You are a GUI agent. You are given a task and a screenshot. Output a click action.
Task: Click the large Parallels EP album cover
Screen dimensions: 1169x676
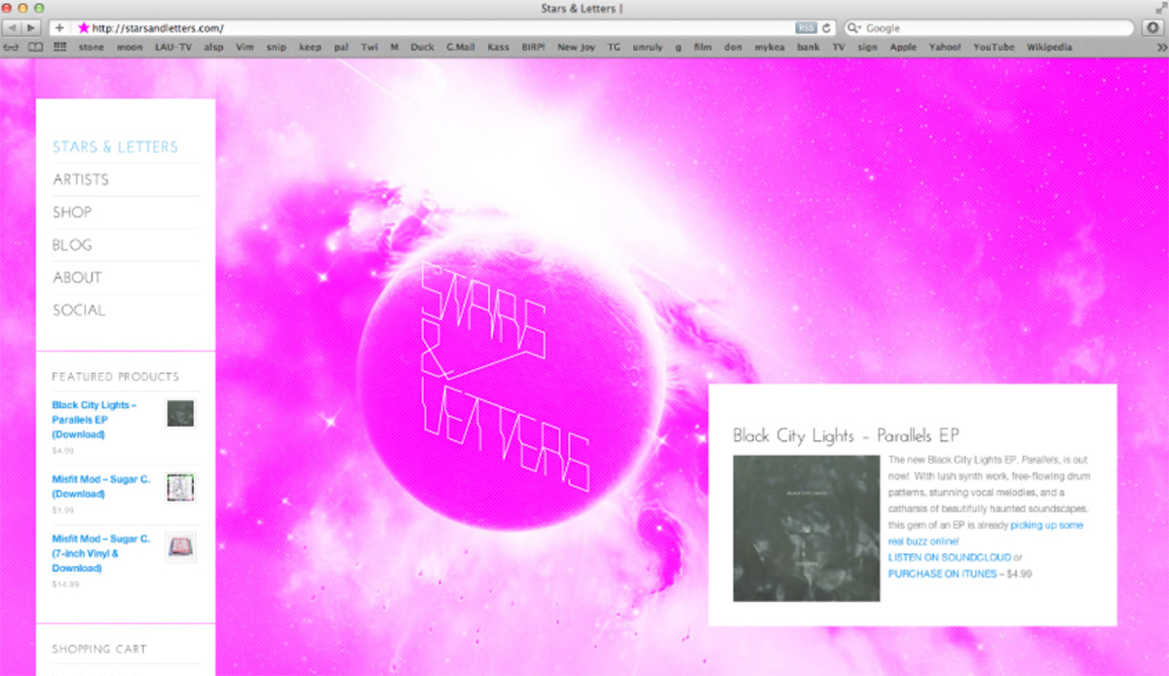pyautogui.click(x=806, y=528)
